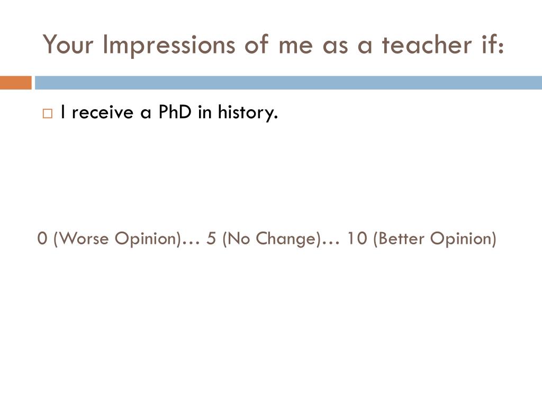Viewport: 542px width, 407px height.
Task: Click the bullet text 'I receive a PhD in history.'
Action: pyautogui.click(x=169, y=112)
